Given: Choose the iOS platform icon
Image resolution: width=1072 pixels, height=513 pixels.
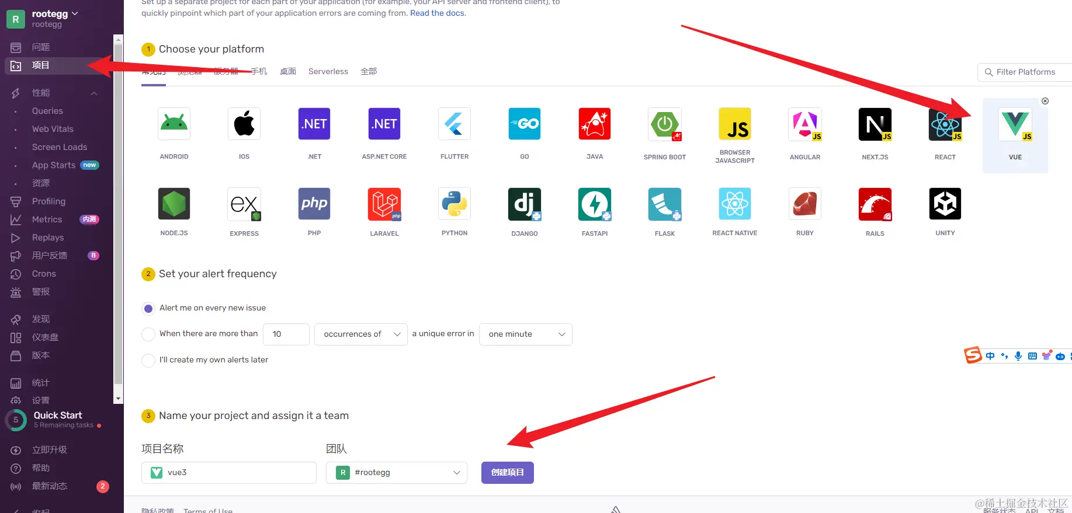Looking at the screenshot, I should (x=244, y=124).
